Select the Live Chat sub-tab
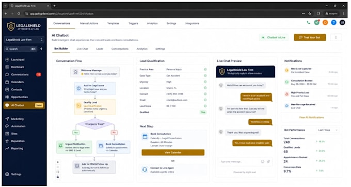 [82, 49]
